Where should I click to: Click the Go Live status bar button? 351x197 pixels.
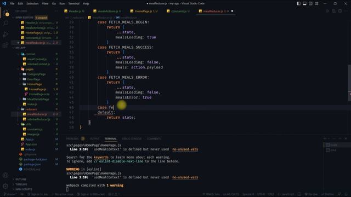pos(311,194)
